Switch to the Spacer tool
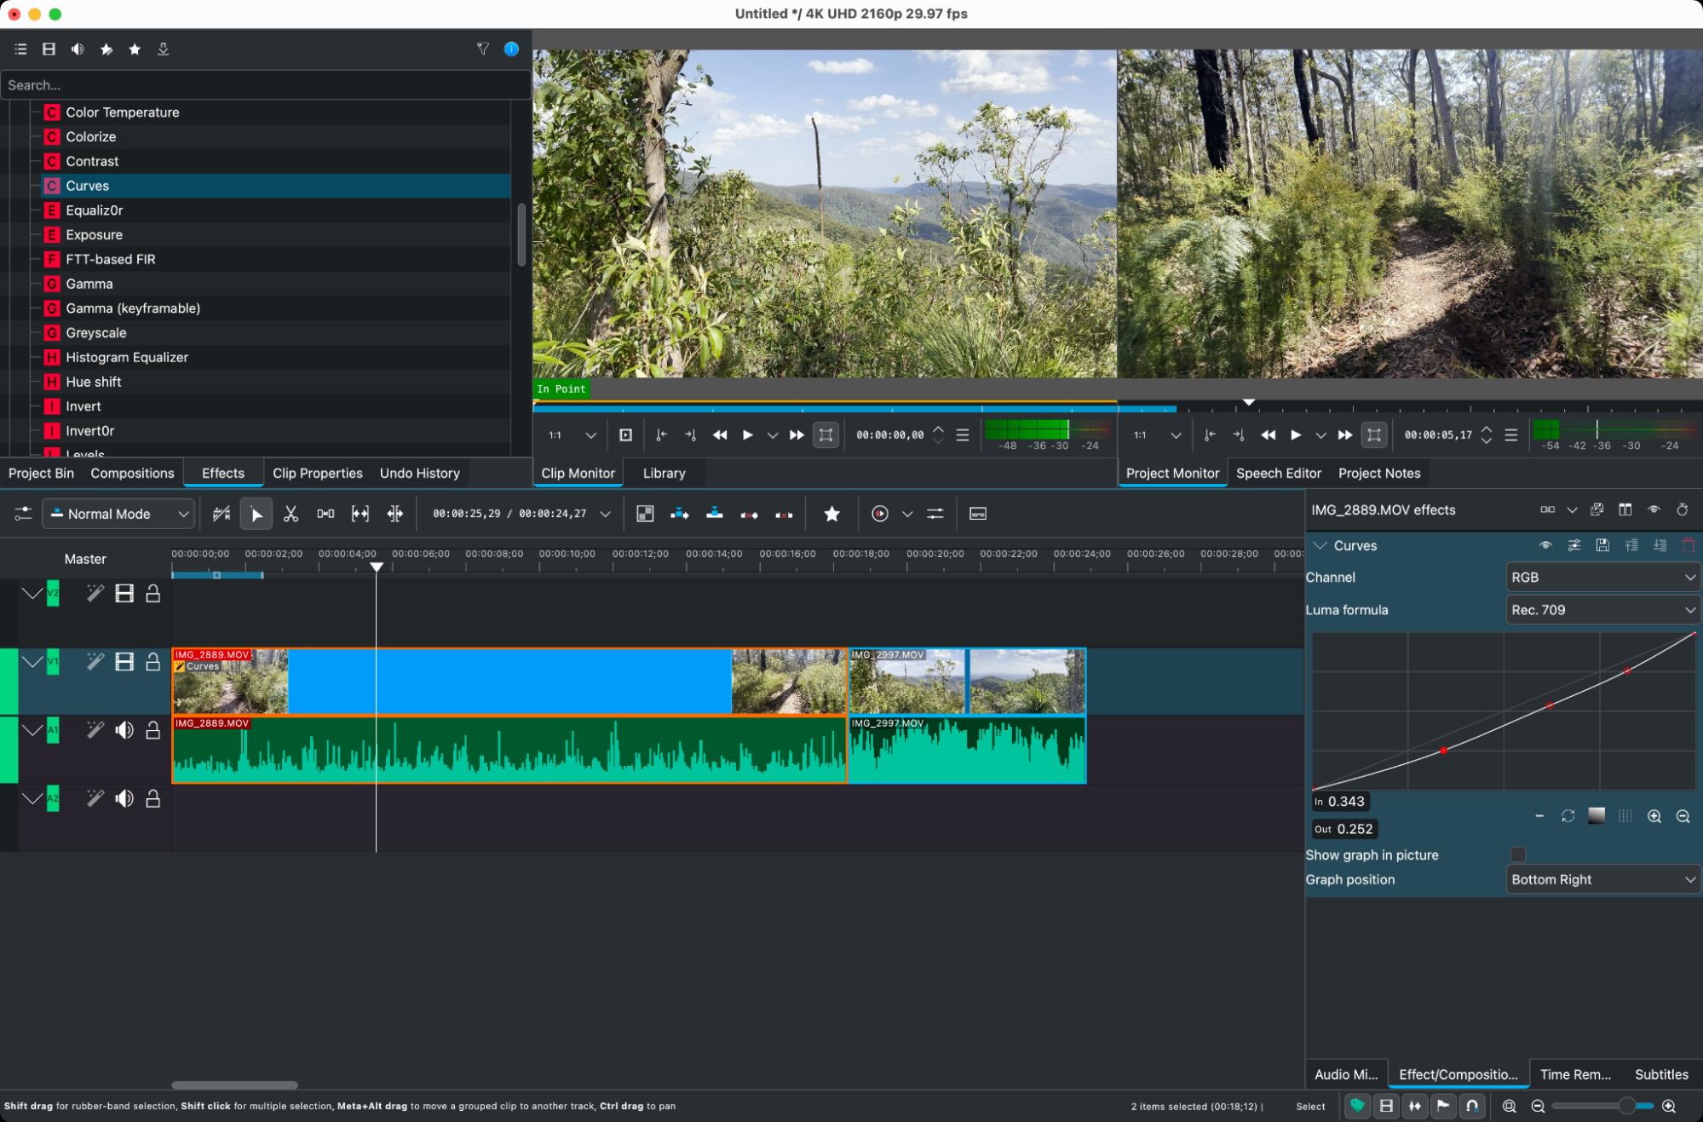1703x1122 pixels. 325,514
